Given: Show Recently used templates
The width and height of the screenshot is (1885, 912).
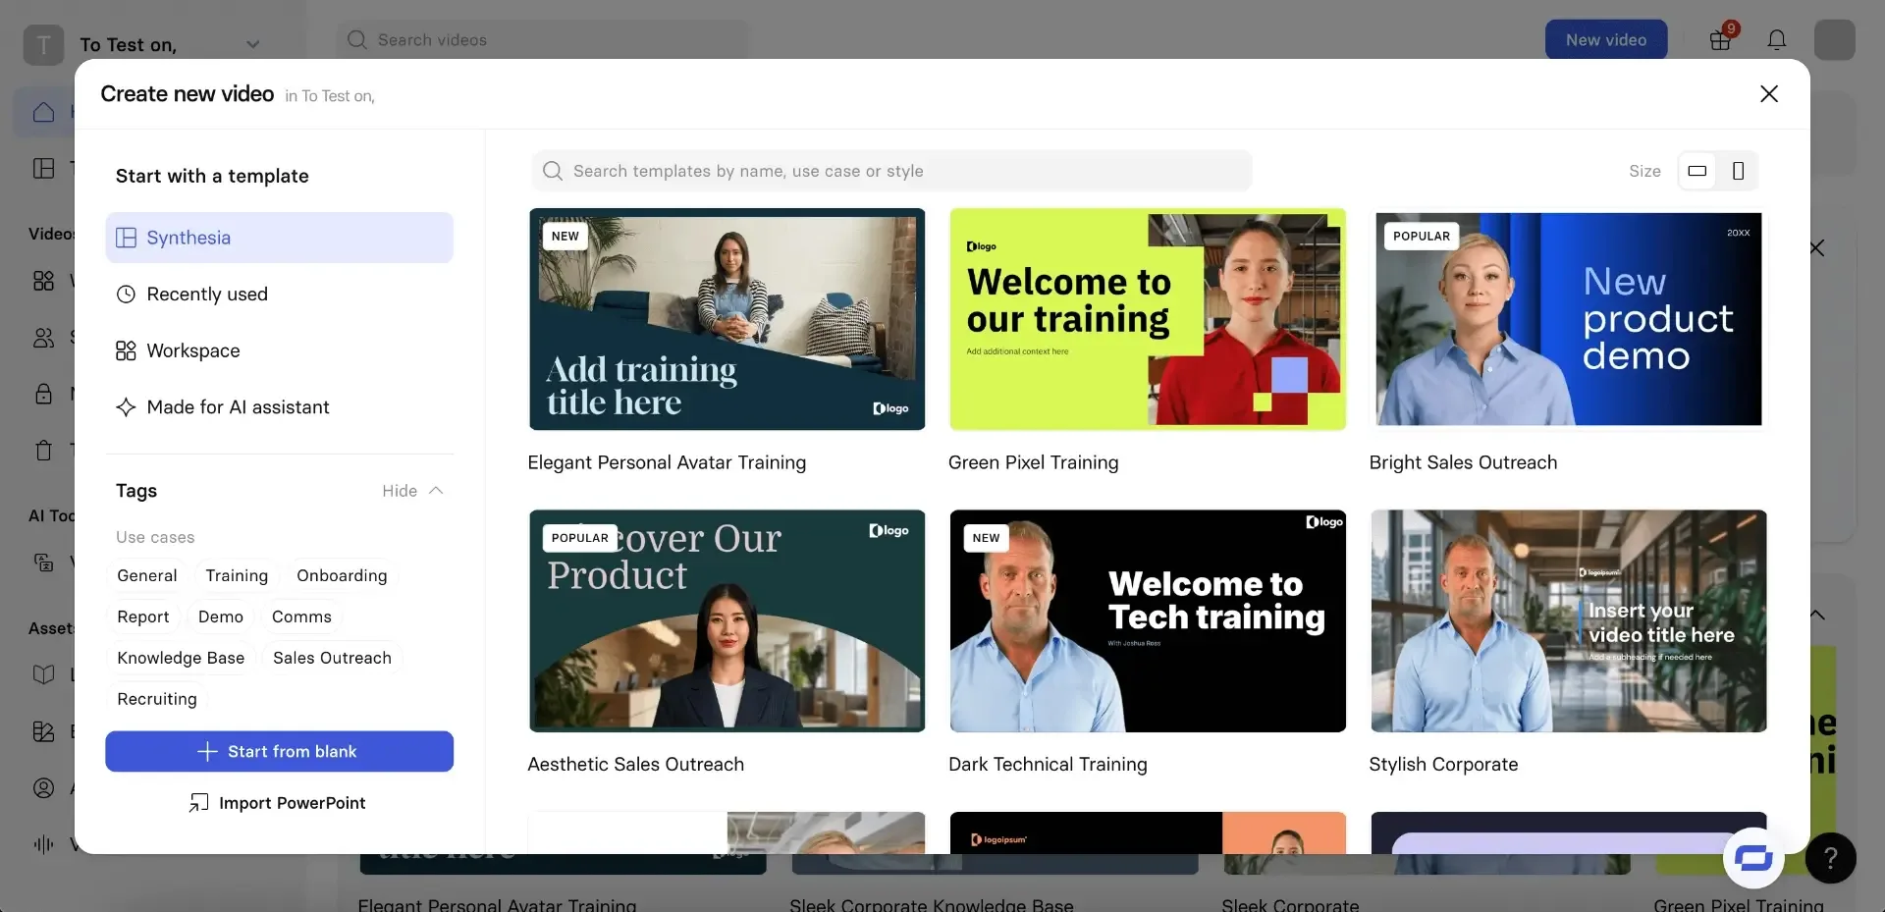Looking at the screenshot, I should (279, 295).
